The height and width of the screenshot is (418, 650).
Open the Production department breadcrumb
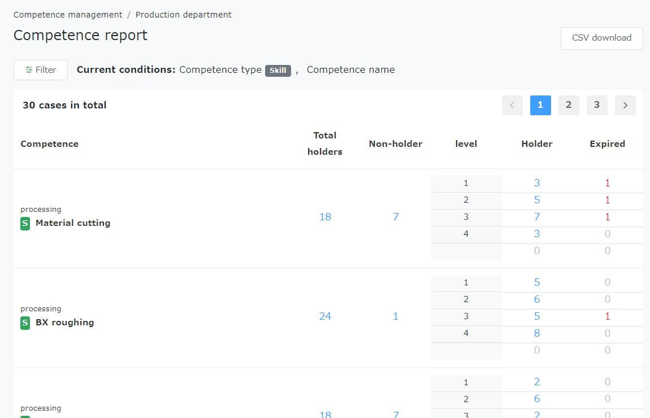tap(183, 15)
